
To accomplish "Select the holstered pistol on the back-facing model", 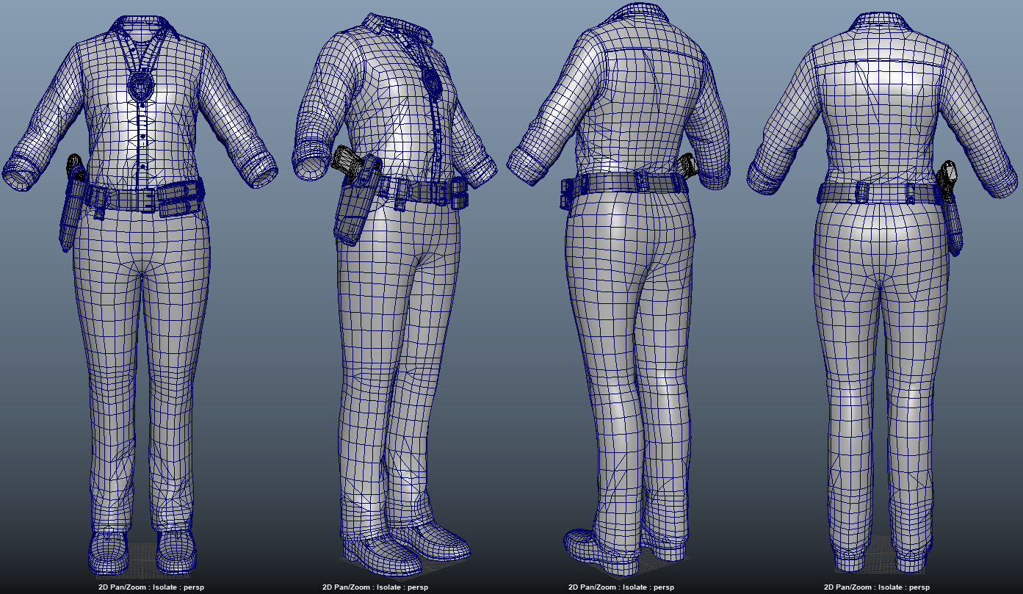I will pos(949,178).
